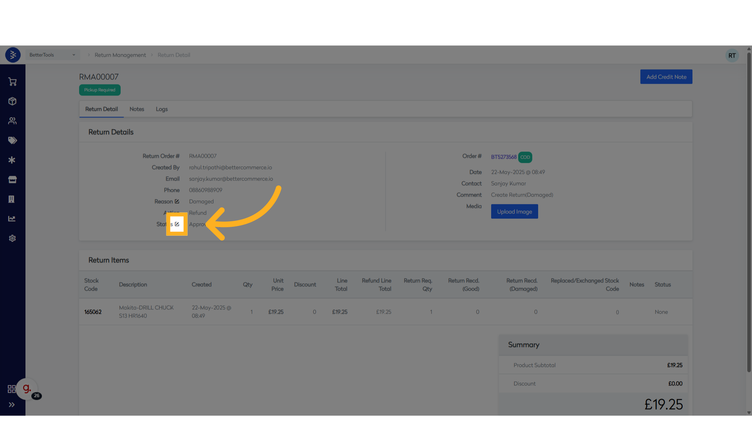Go to Return Management breadcrumb

point(120,55)
